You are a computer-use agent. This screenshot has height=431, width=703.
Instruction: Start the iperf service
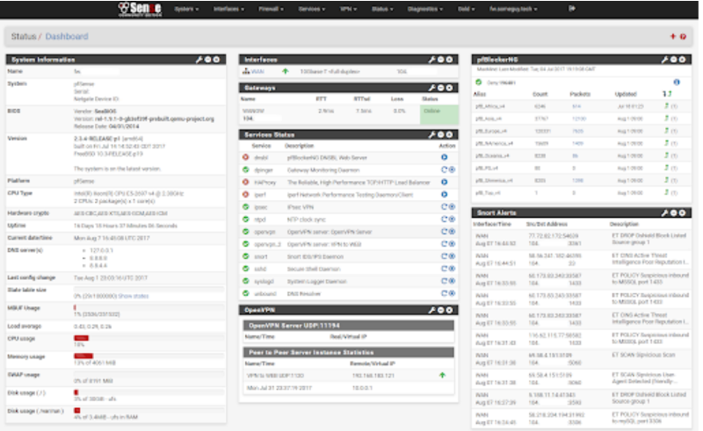[445, 195]
